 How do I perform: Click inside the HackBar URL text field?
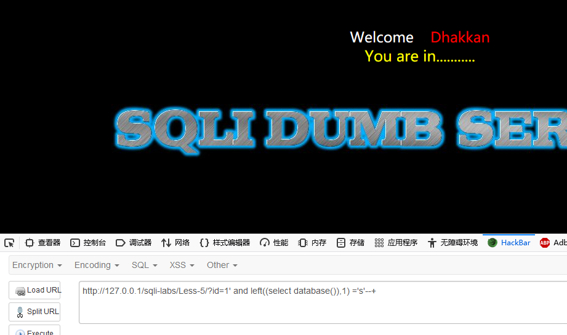point(323,302)
